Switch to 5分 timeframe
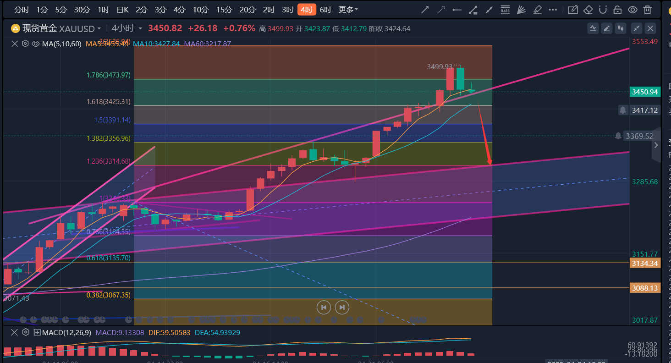This screenshot has width=671, height=363. pyautogui.click(x=60, y=10)
